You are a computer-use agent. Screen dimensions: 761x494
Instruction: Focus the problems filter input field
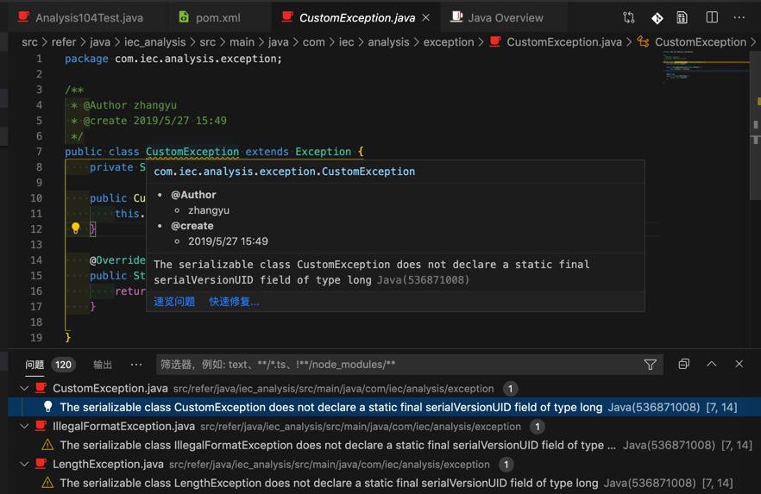point(397,365)
